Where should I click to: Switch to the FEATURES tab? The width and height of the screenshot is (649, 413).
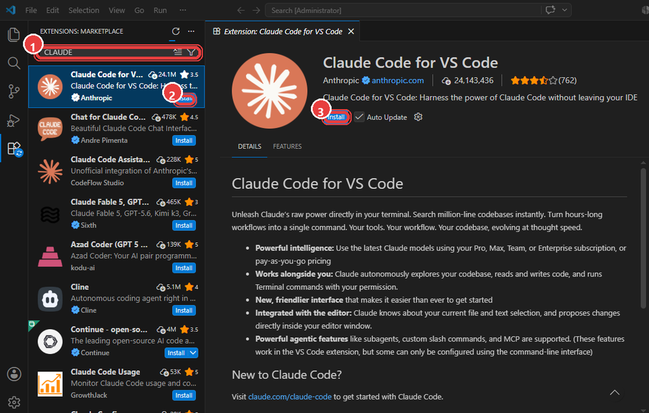click(288, 146)
